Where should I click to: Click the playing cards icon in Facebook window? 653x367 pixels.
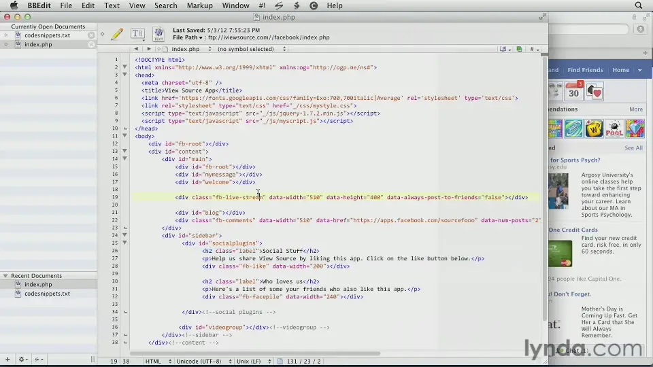click(595, 91)
